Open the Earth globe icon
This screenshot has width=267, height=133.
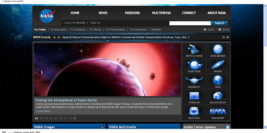pos(218,82)
